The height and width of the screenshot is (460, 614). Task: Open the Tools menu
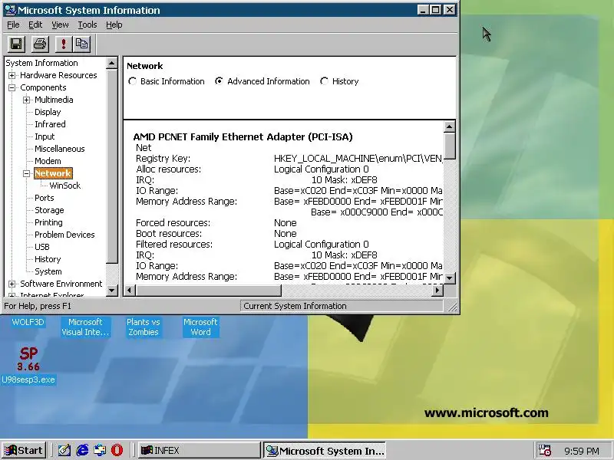87,25
